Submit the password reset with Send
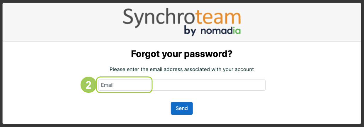This screenshot has height=127, width=364. point(182,108)
